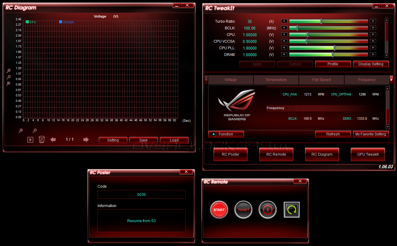Open the RC Remote module

tap(276, 154)
